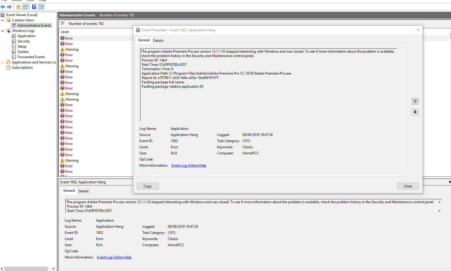451x271 pixels.
Task: Select General tab in the lower preview pane
Action: tap(69, 191)
